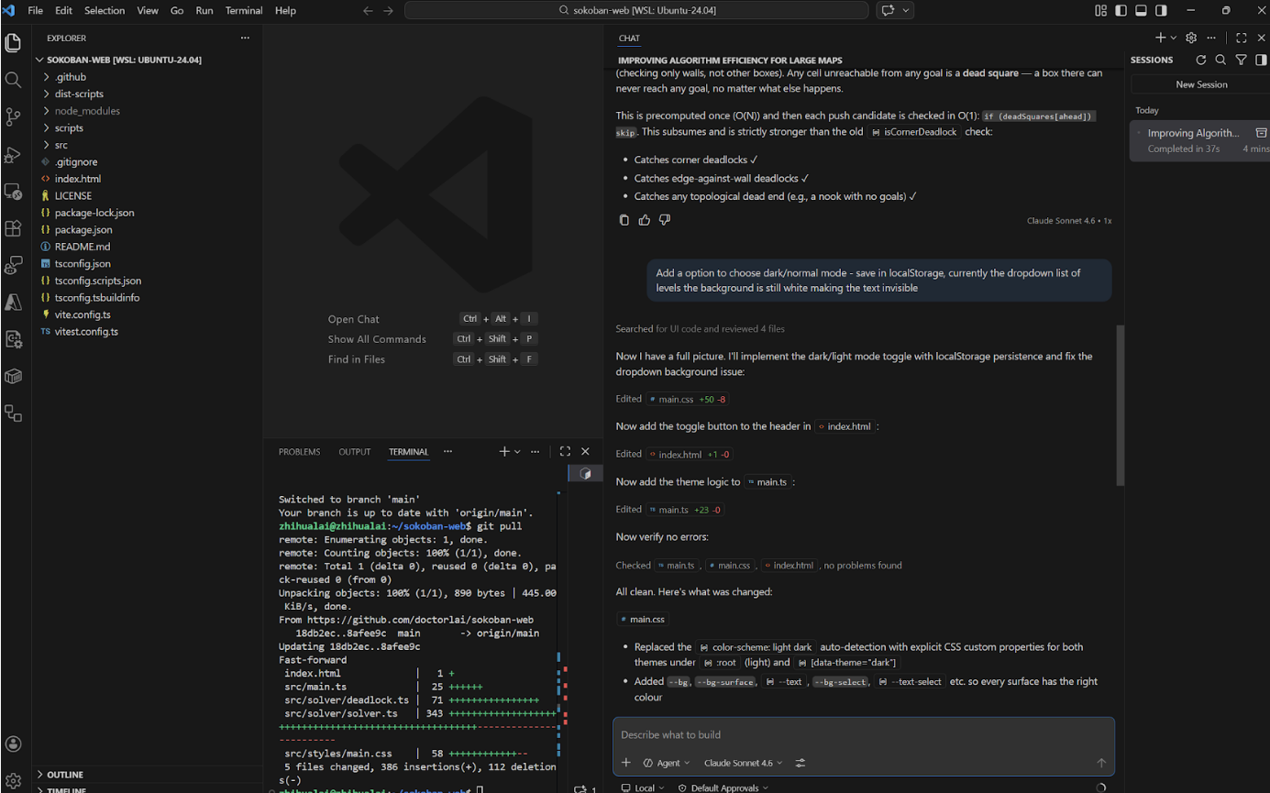Switch to the Problems tab
The image size is (1270, 793).
point(300,452)
